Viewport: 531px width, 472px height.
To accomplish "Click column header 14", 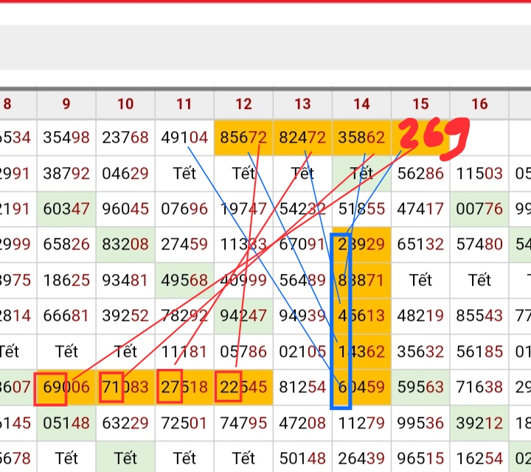I will [x=361, y=104].
